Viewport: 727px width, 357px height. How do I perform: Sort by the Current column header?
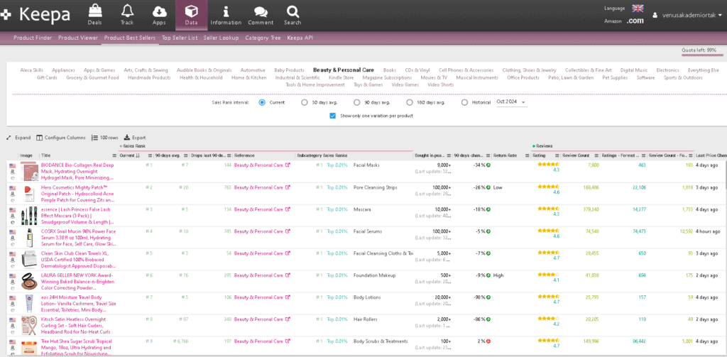[128, 155]
